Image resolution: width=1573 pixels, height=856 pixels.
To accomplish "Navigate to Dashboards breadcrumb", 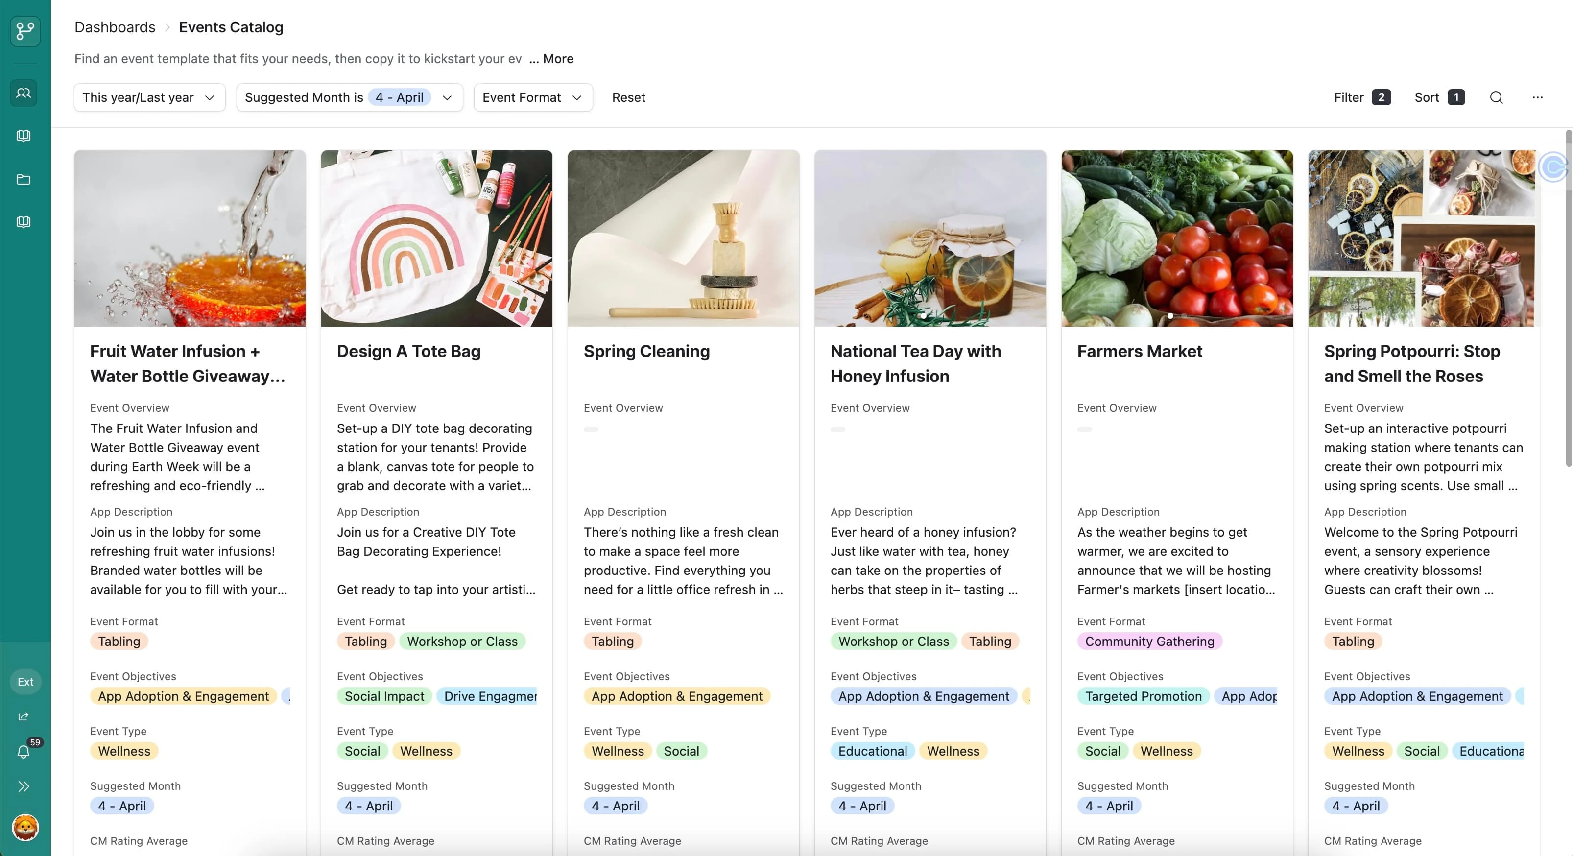I will (x=115, y=27).
